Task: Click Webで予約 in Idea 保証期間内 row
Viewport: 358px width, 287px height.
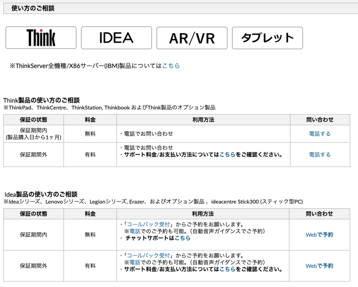Action: 319,234
